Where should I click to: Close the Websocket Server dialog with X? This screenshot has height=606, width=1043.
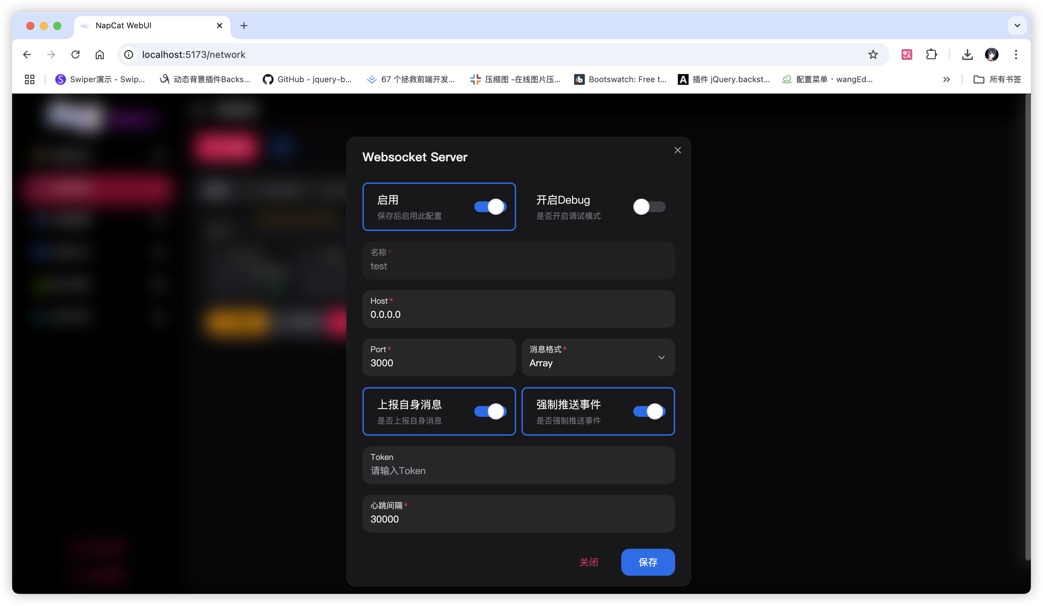[x=677, y=150]
